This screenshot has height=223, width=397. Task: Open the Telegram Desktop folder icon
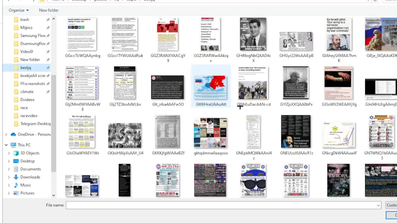tap(16, 124)
